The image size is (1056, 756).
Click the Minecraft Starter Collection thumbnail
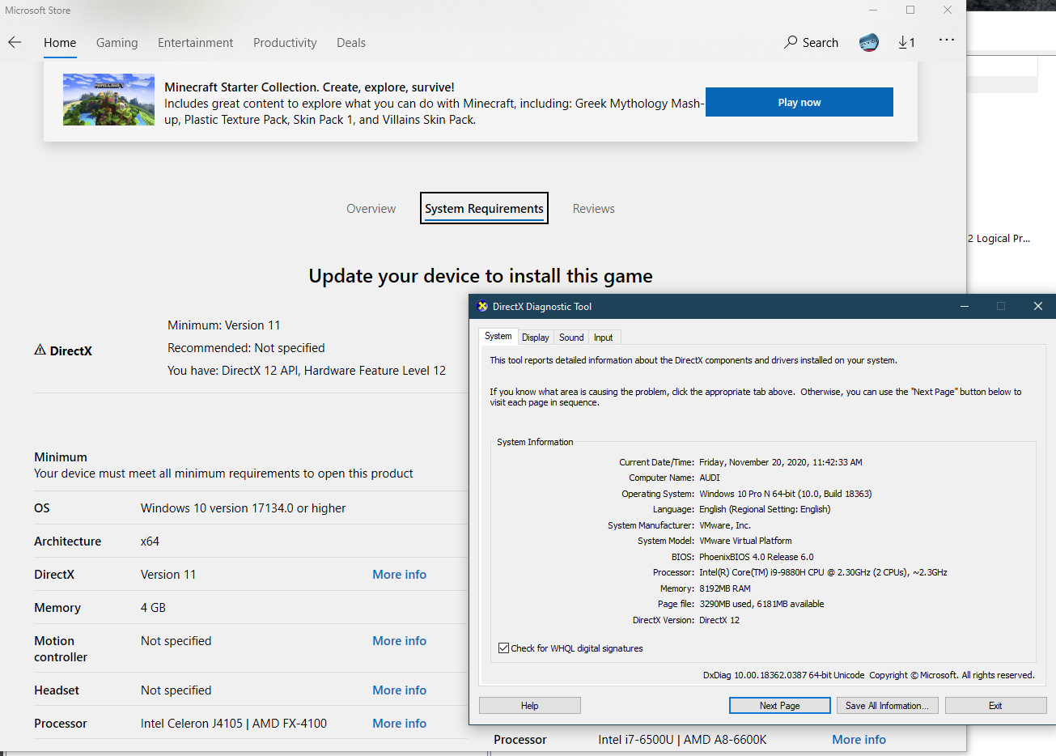(108, 100)
